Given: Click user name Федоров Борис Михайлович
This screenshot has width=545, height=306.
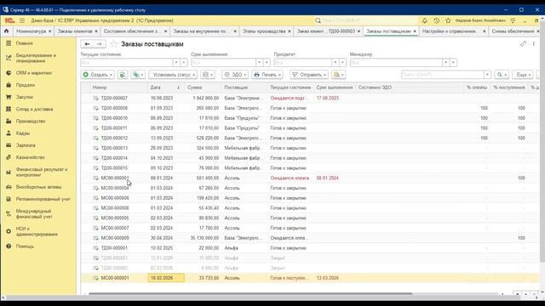Looking at the screenshot, I should 480,20.
